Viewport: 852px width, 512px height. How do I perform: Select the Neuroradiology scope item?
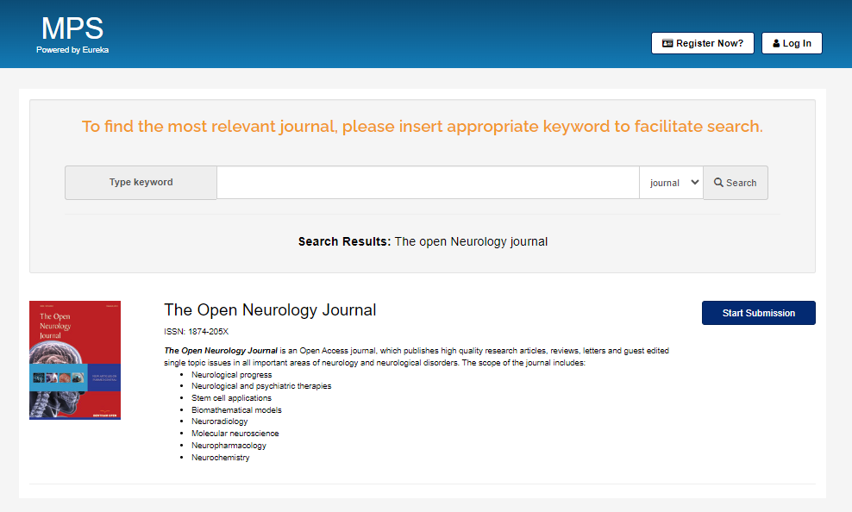point(219,421)
